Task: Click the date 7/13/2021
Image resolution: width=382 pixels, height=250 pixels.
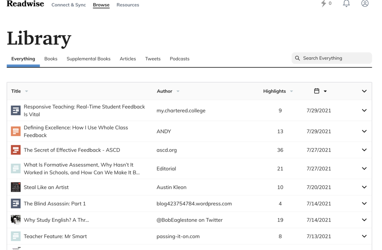Action: pyautogui.click(x=319, y=236)
